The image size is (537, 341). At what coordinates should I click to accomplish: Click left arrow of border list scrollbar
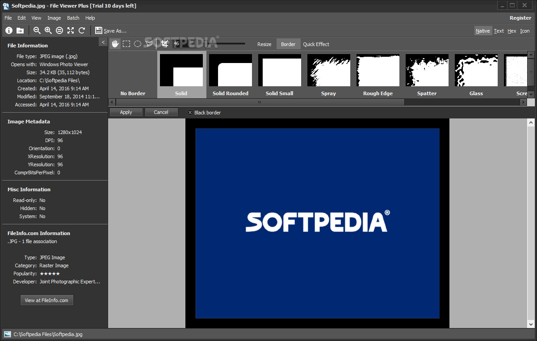coord(112,102)
